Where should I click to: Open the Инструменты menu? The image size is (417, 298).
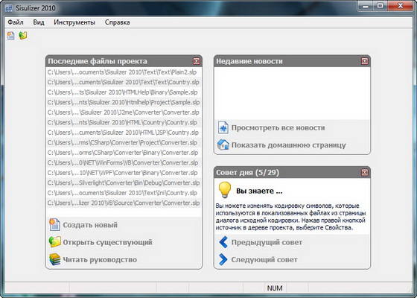coord(74,22)
